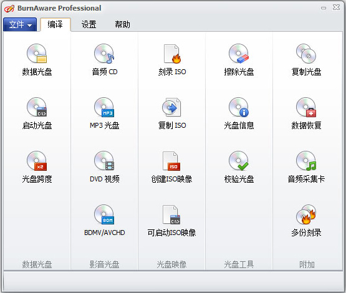Click the BurnAware Professional title text
Screen dimensions: 346x293
click(x=59, y=8)
